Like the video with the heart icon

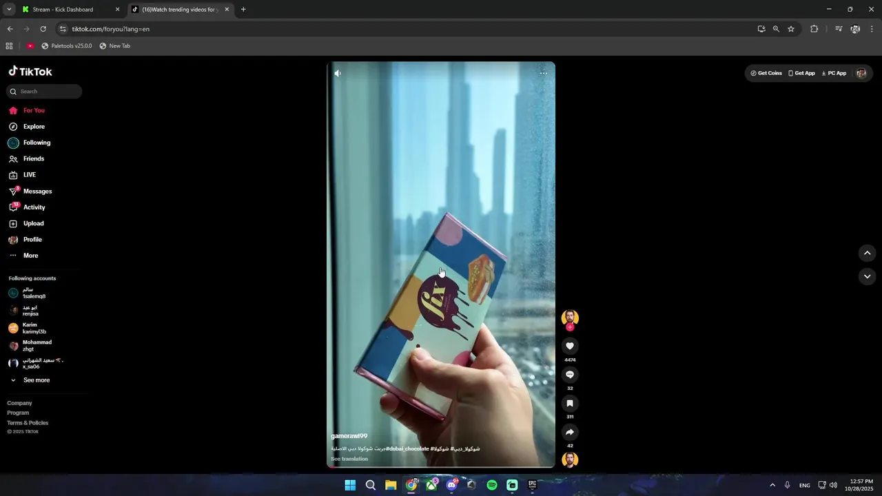(x=570, y=346)
